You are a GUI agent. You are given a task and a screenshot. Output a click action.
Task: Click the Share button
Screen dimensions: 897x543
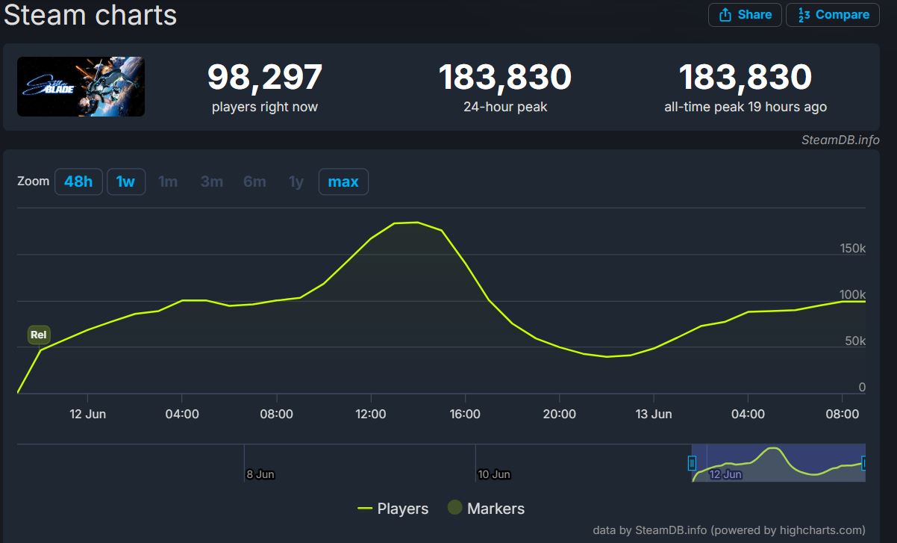[x=745, y=15]
